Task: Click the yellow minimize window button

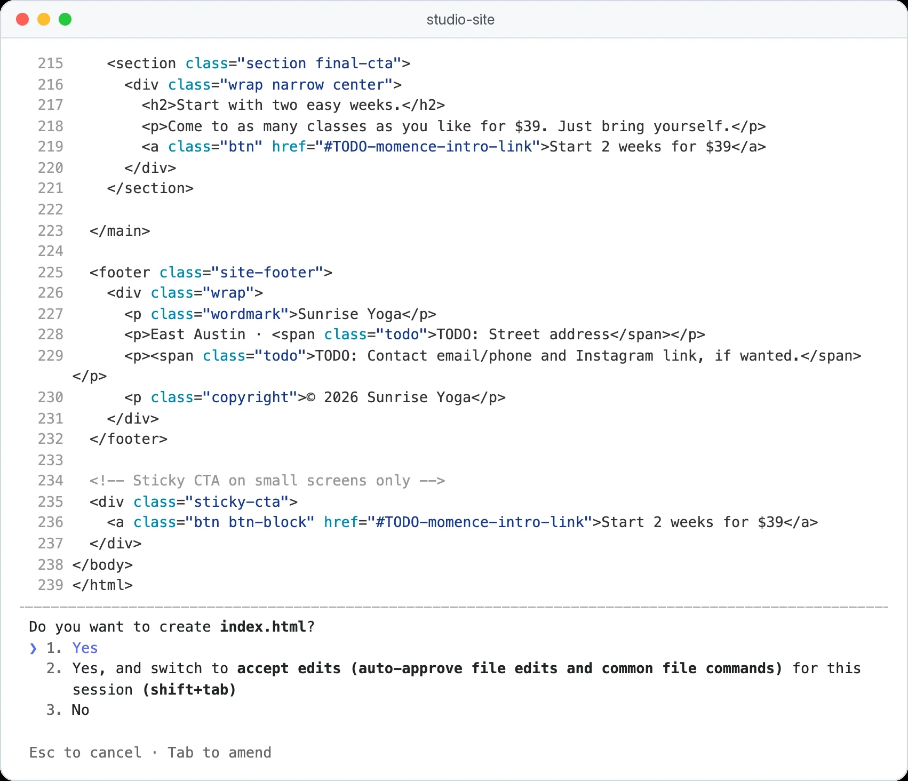Action: click(x=44, y=20)
